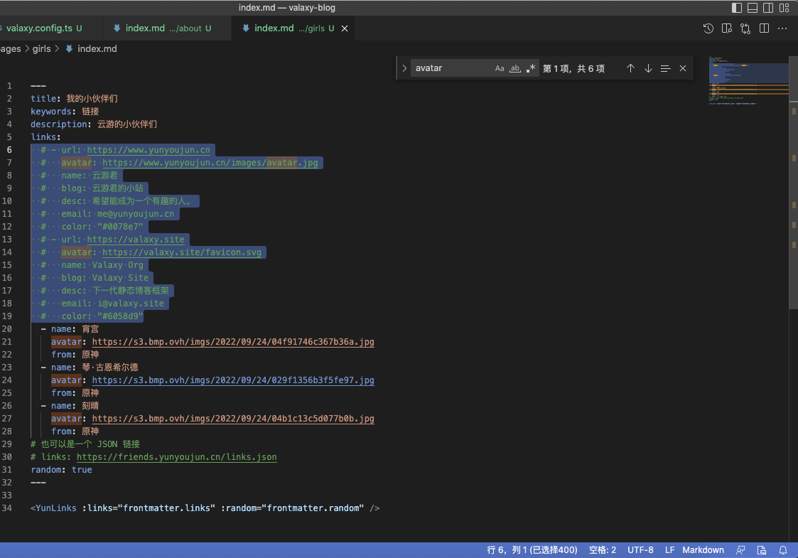Click the find previous arrow in search widget
The width and height of the screenshot is (798, 558).
630,68
